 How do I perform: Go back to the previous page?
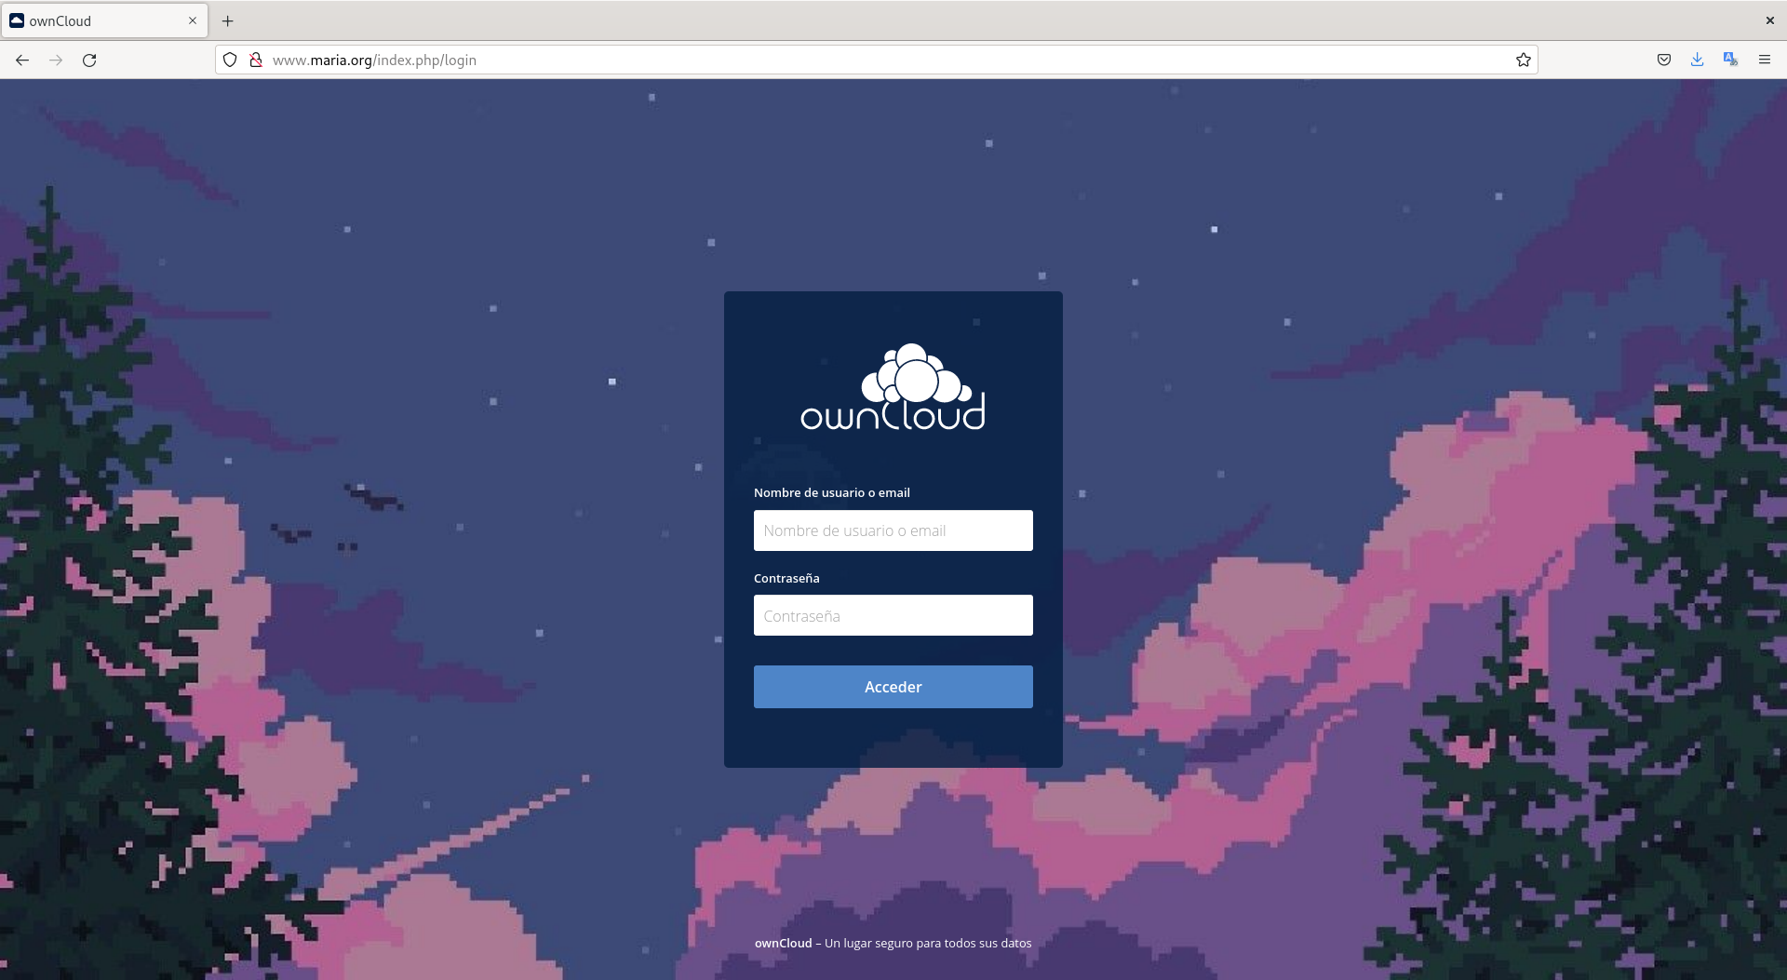pyautogui.click(x=22, y=60)
